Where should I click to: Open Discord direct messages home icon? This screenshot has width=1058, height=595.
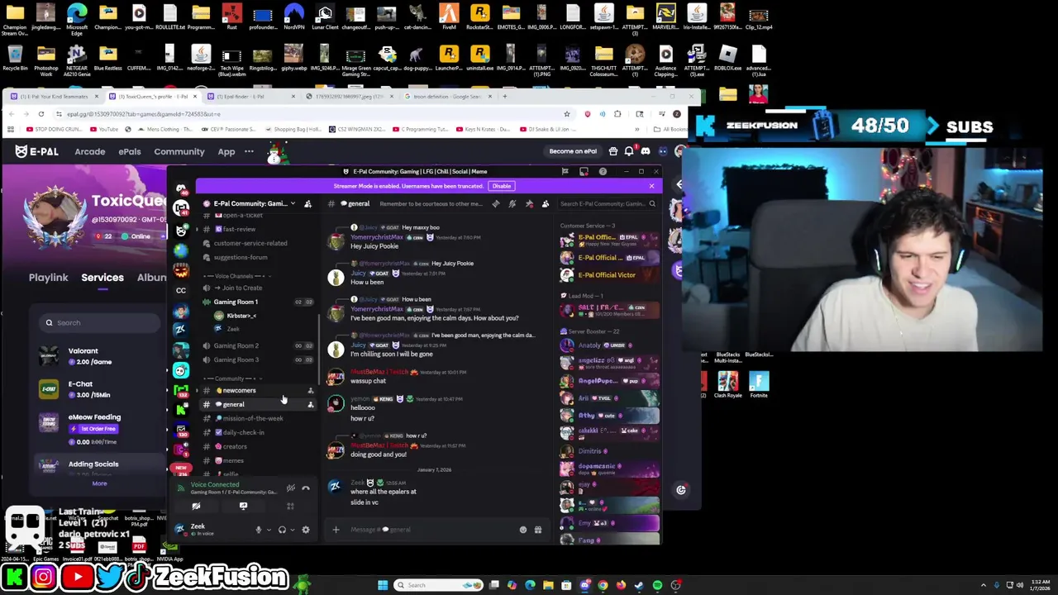pyautogui.click(x=181, y=189)
